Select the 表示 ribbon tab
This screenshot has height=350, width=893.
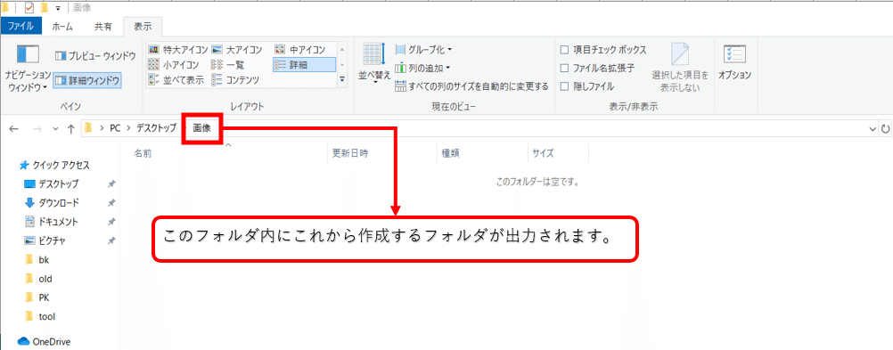click(x=143, y=26)
